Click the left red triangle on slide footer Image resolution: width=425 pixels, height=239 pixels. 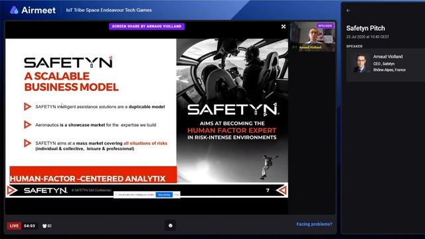[12, 191]
